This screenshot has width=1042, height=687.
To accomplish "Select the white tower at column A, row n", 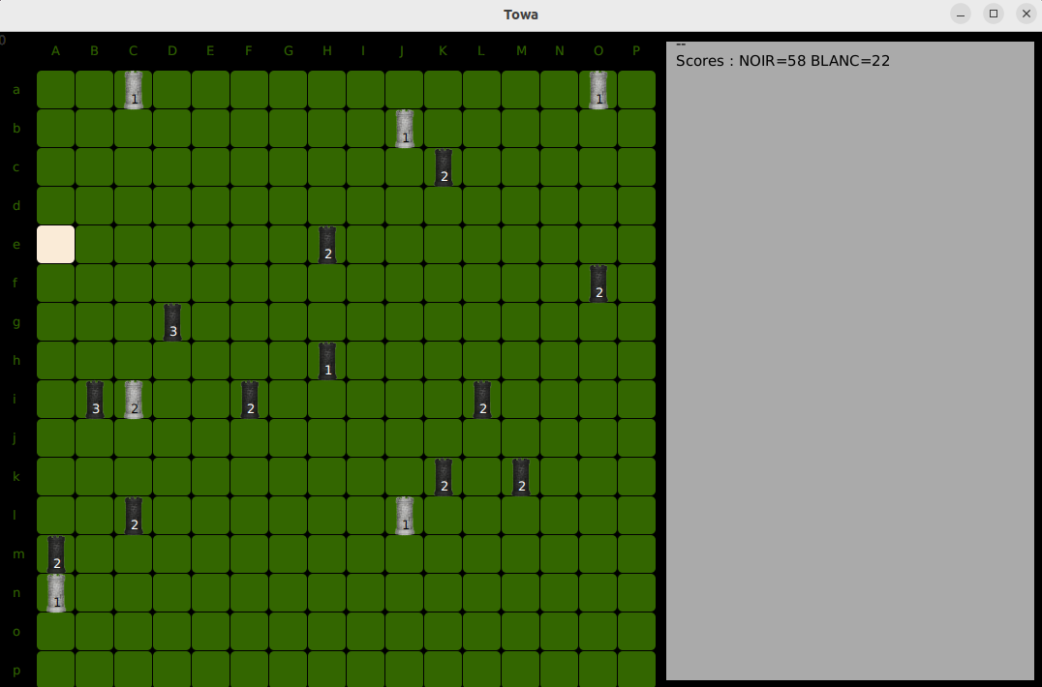I will 56,593.
